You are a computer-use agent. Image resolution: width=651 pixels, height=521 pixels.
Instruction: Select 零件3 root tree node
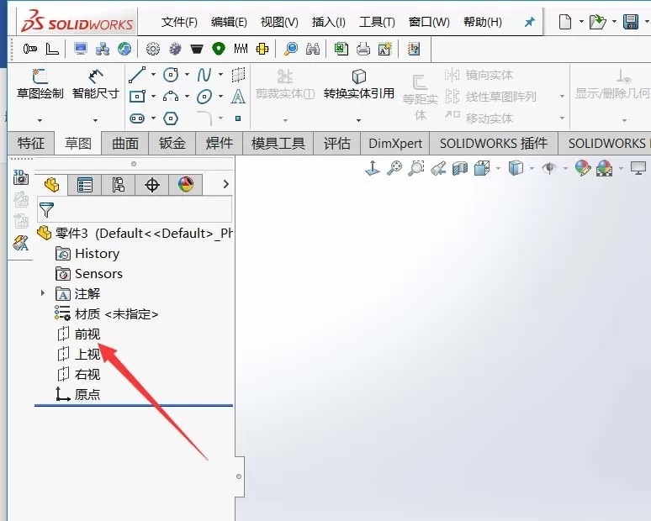point(135,233)
